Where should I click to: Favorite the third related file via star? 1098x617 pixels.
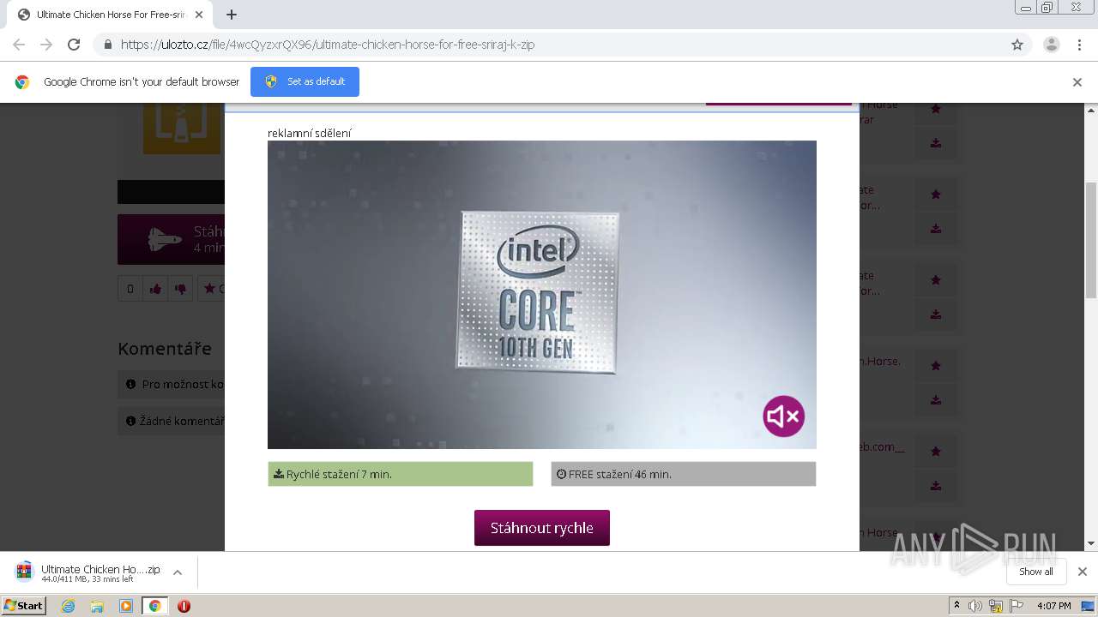coord(936,280)
